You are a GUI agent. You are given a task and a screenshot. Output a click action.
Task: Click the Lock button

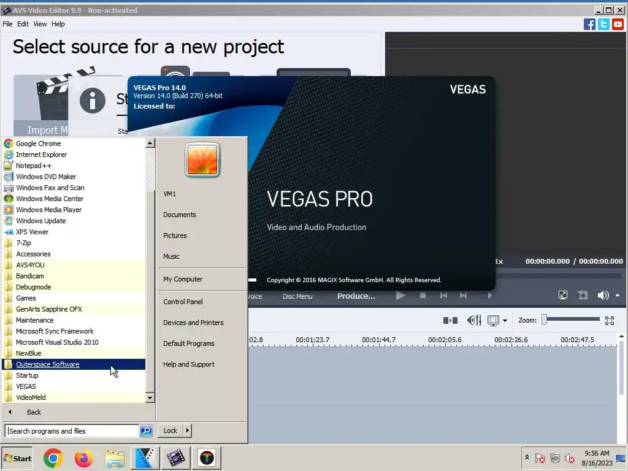click(170, 431)
